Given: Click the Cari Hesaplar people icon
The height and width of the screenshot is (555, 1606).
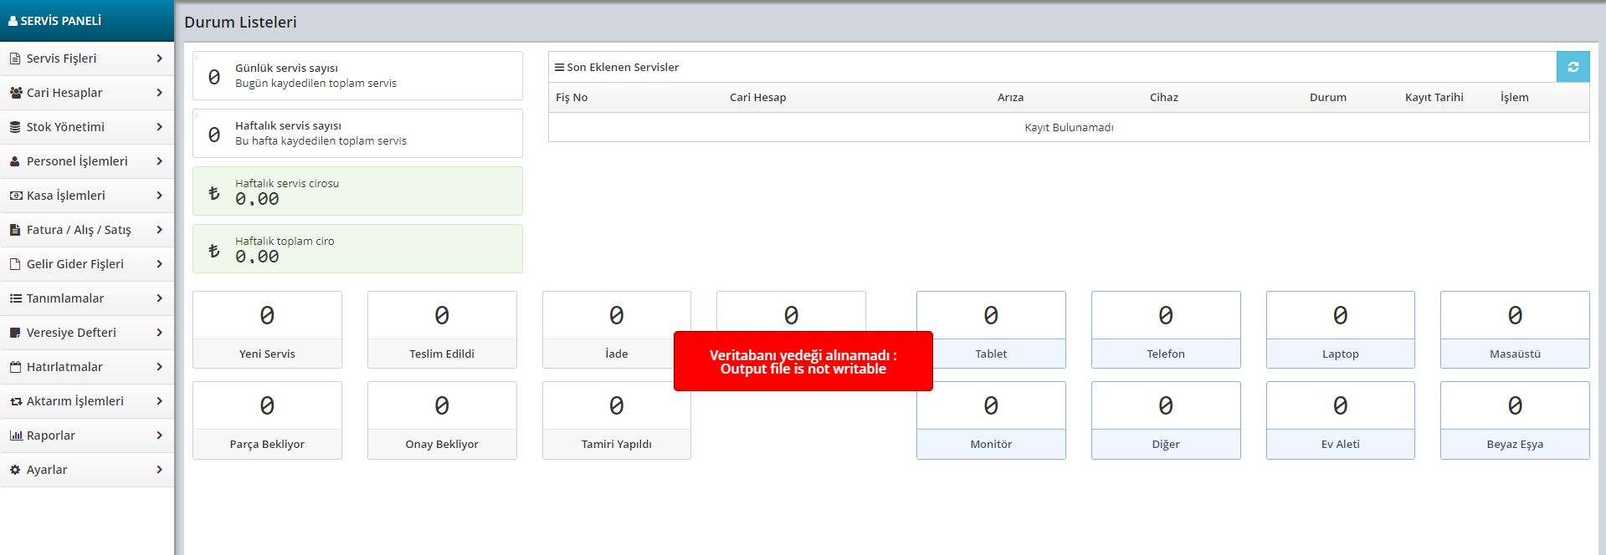Looking at the screenshot, I should point(15,93).
